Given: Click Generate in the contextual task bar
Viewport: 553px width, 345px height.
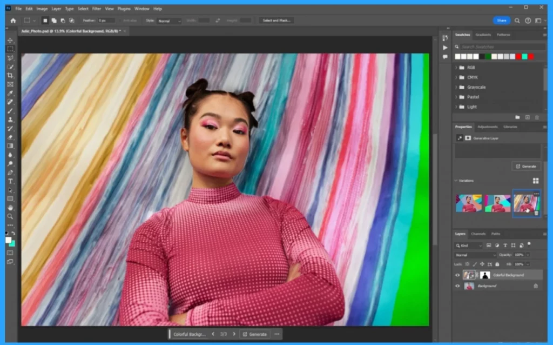Looking at the screenshot, I should [x=255, y=334].
